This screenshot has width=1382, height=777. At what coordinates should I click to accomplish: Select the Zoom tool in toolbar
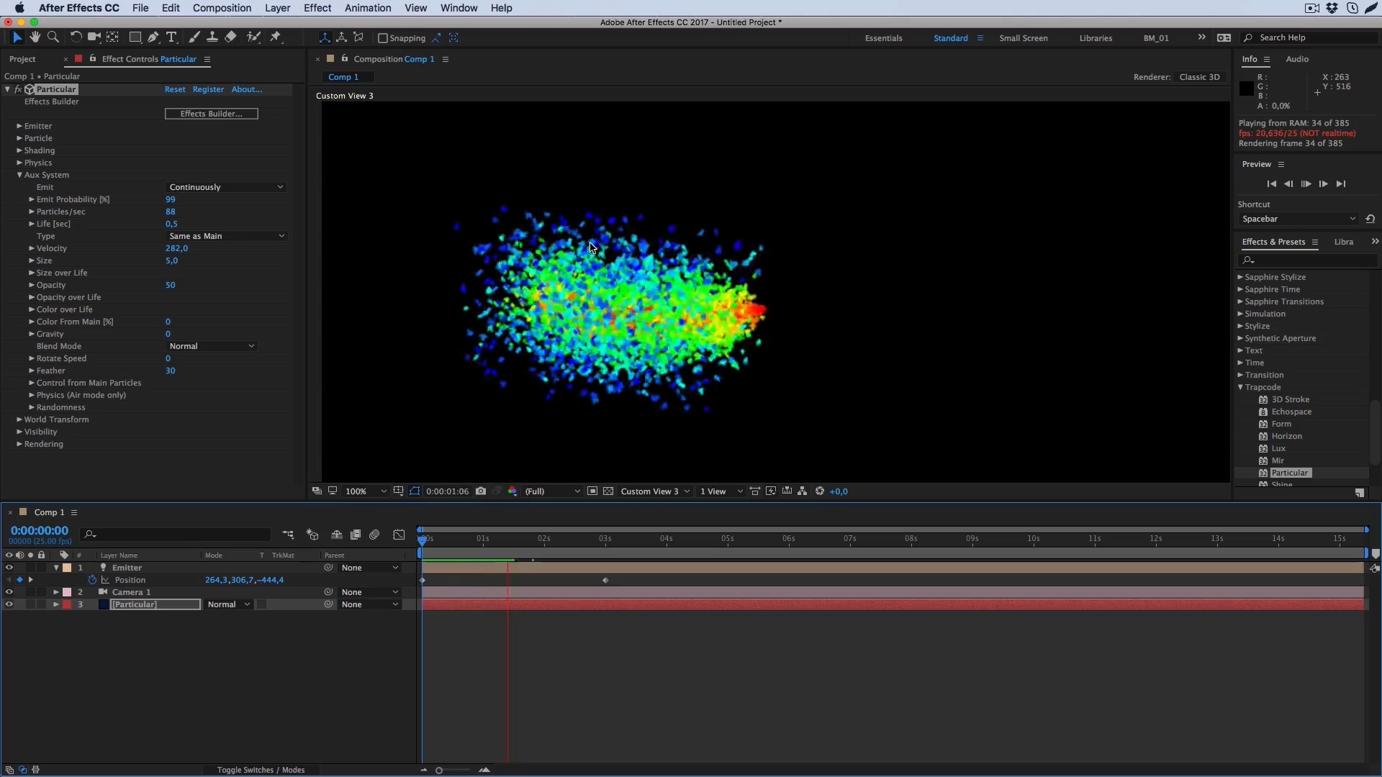point(53,37)
